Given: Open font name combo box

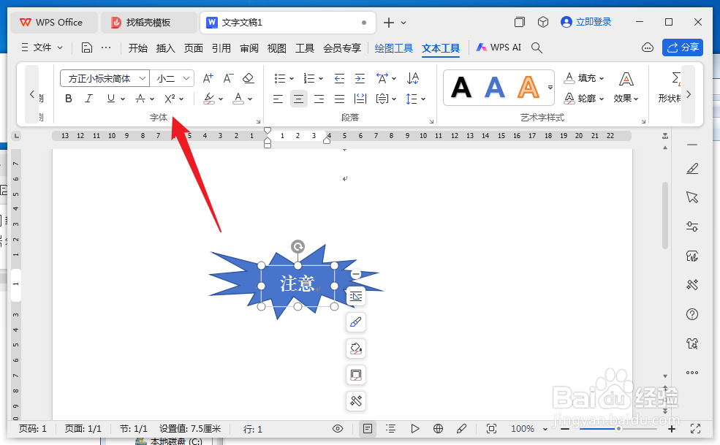Looking at the screenshot, I should (105, 78).
